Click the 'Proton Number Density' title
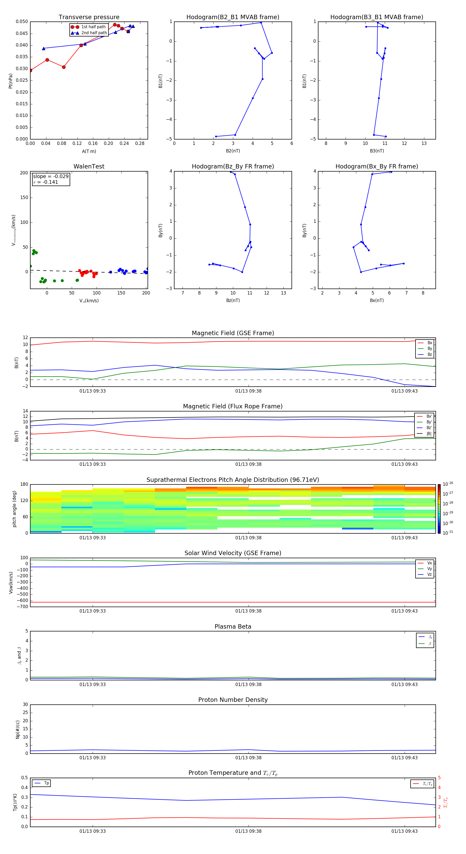The width and height of the screenshot is (466, 854). click(x=233, y=700)
